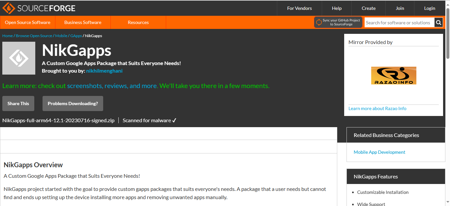The height and width of the screenshot is (206, 450).
Task: Click the Razao Info mirror logo
Action: pos(394,76)
